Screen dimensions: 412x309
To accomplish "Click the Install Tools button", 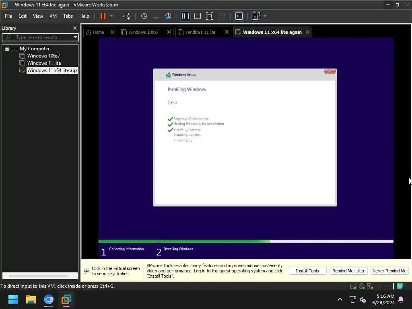I will coord(307,271).
